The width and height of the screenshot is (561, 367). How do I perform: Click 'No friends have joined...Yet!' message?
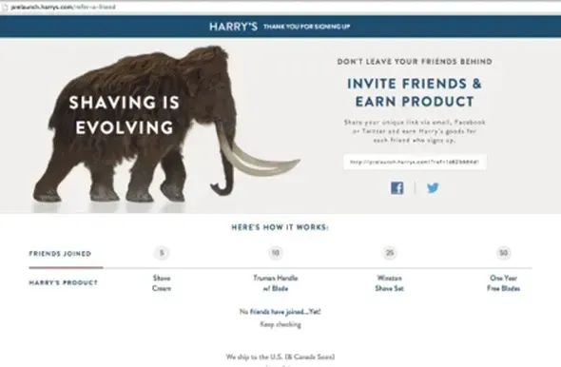tap(280, 312)
